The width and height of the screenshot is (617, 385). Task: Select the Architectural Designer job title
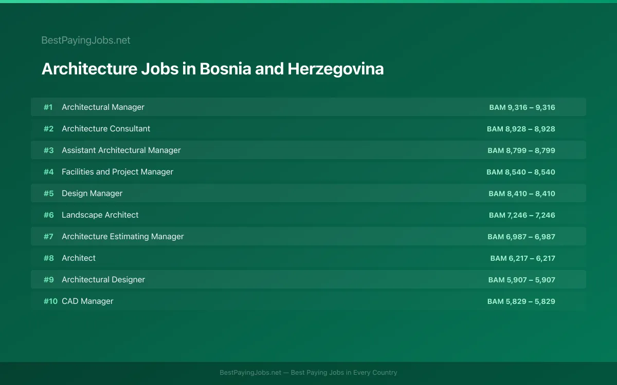tap(103, 280)
